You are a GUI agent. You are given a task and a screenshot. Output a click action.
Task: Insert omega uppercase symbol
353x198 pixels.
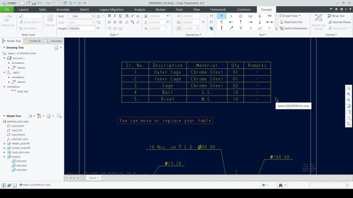tap(240, 16)
